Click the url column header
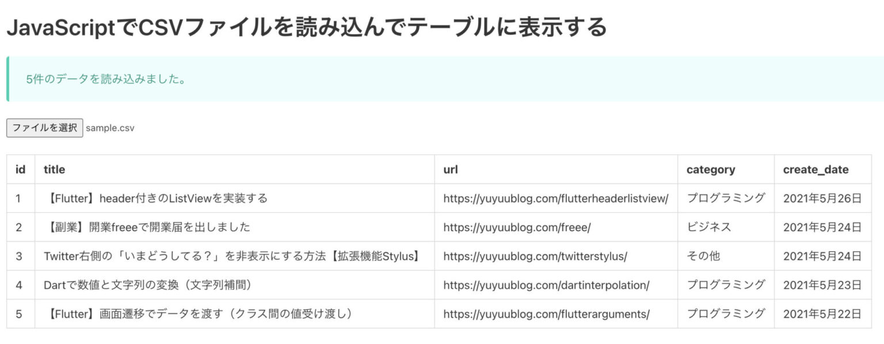 (449, 170)
